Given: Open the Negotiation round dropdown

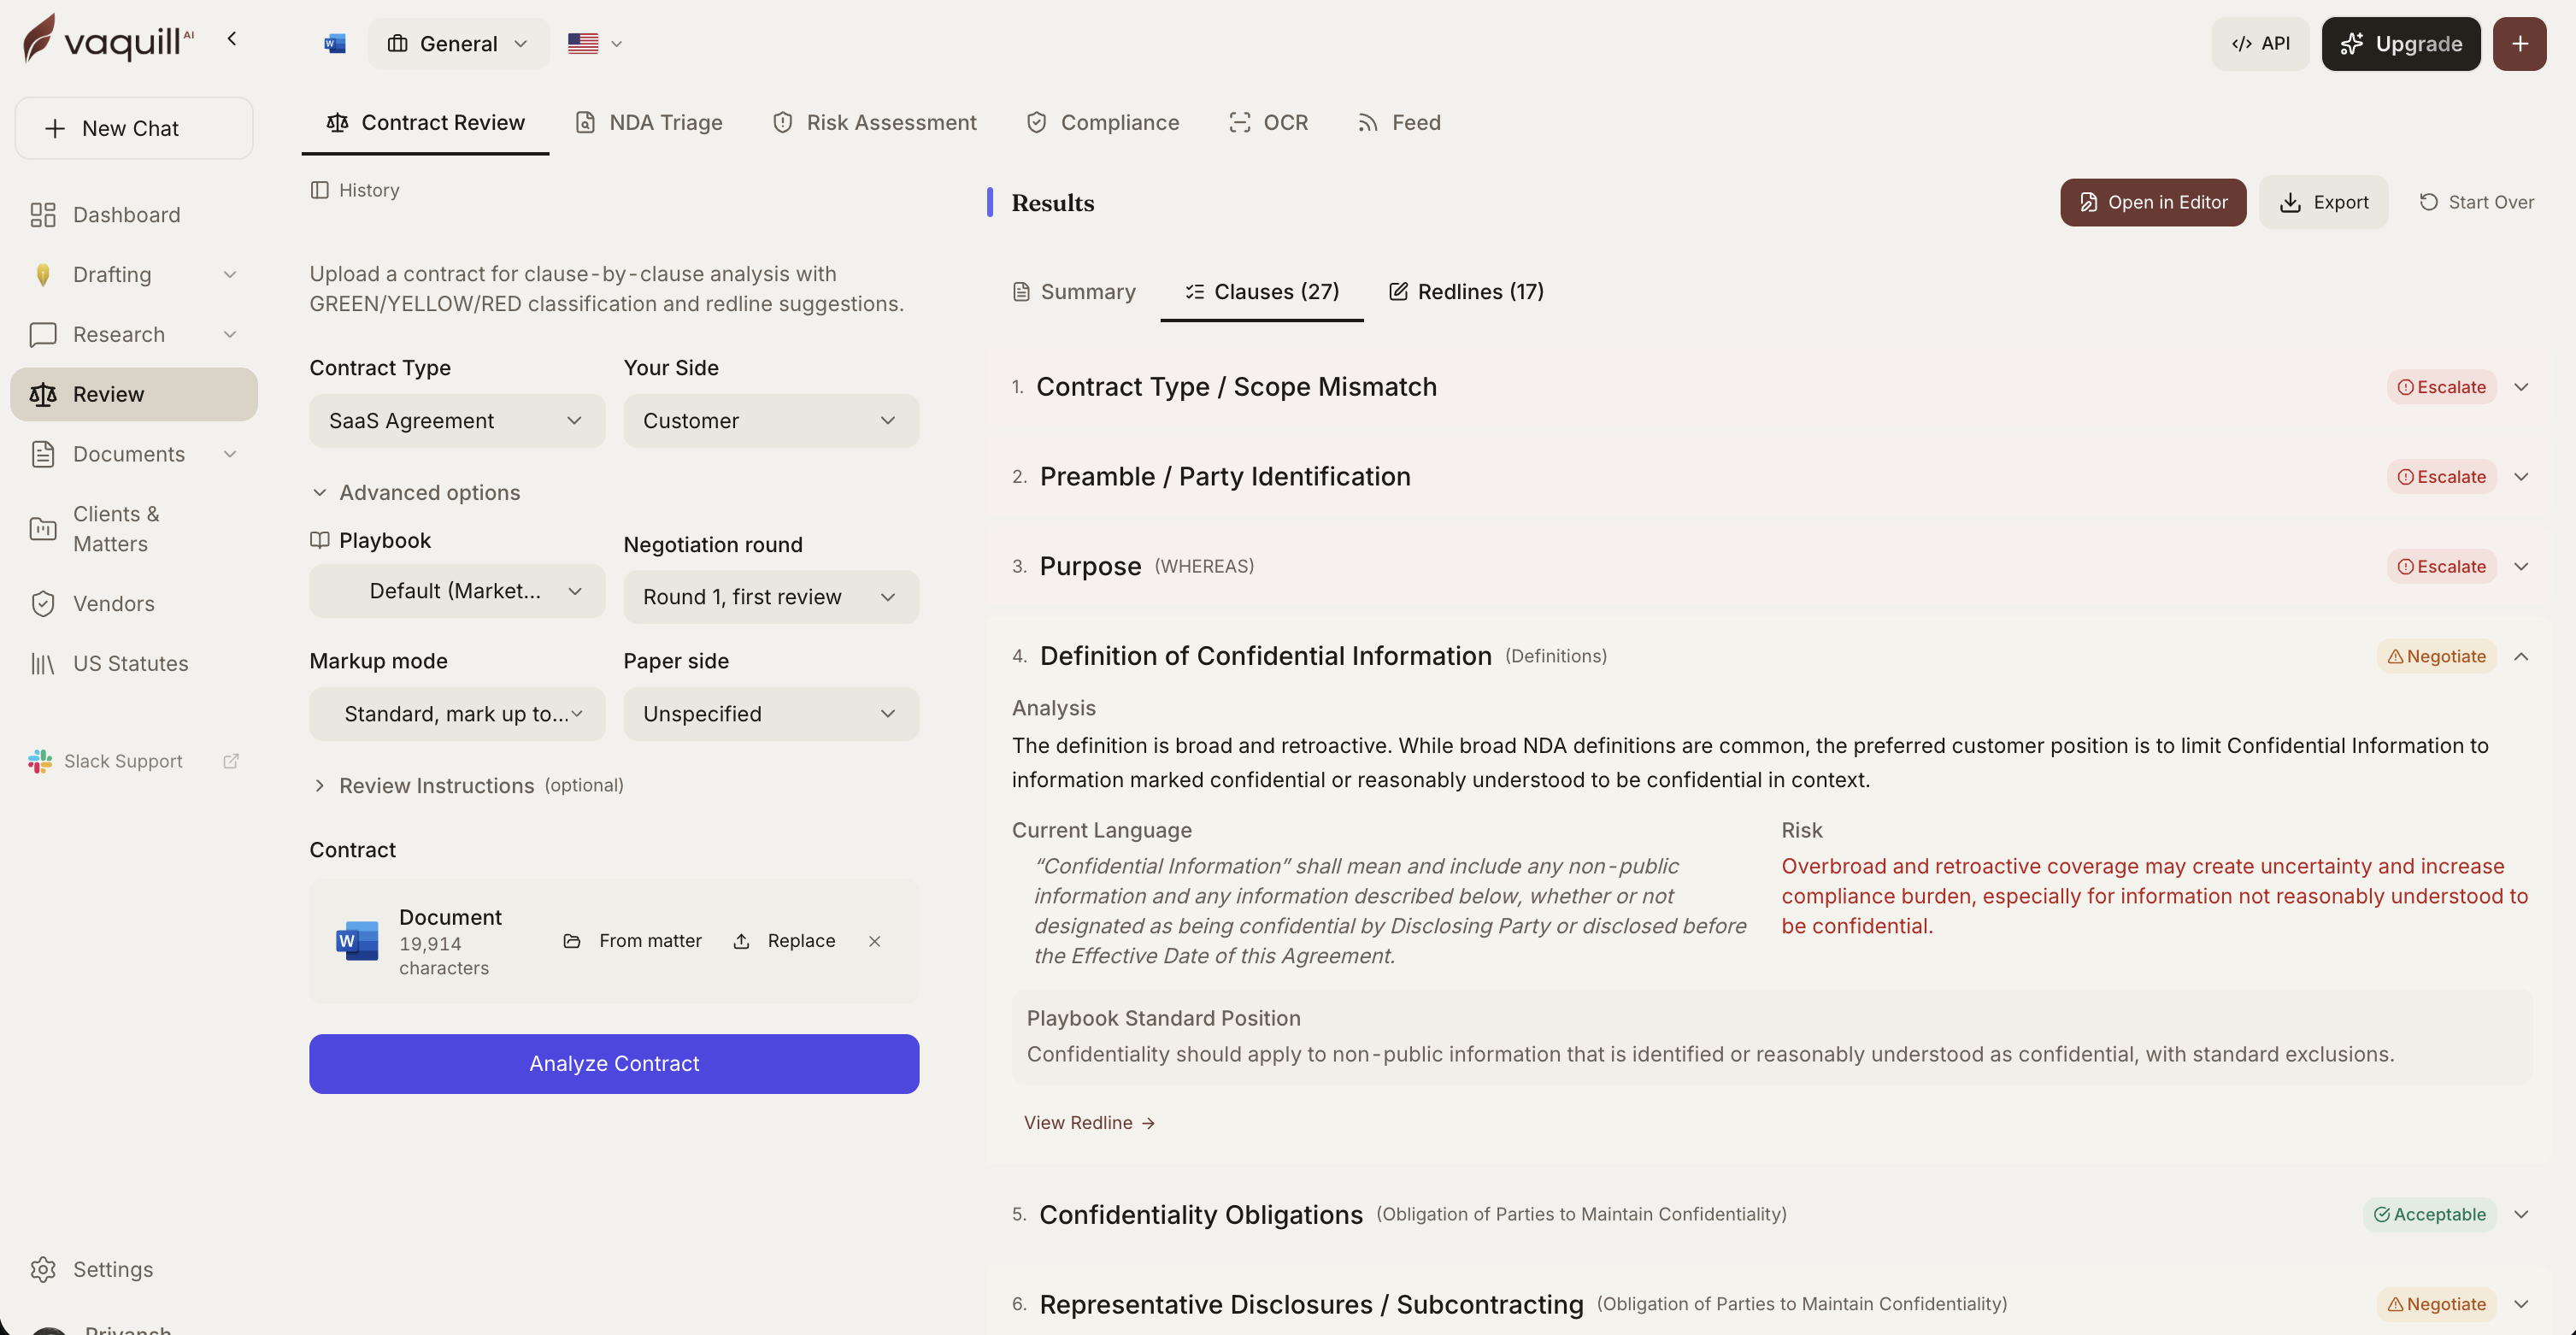Looking at the screenshot, I should tap(771, 597).
